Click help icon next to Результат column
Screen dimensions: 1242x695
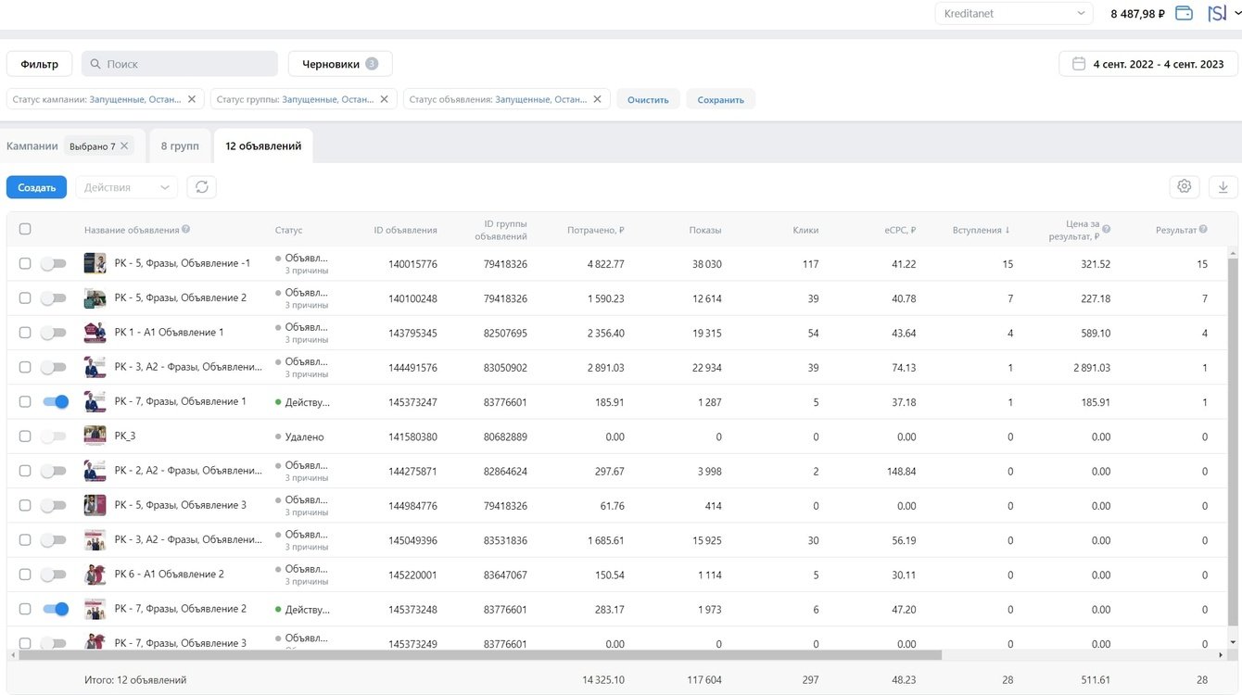[x=1203, y=230]
